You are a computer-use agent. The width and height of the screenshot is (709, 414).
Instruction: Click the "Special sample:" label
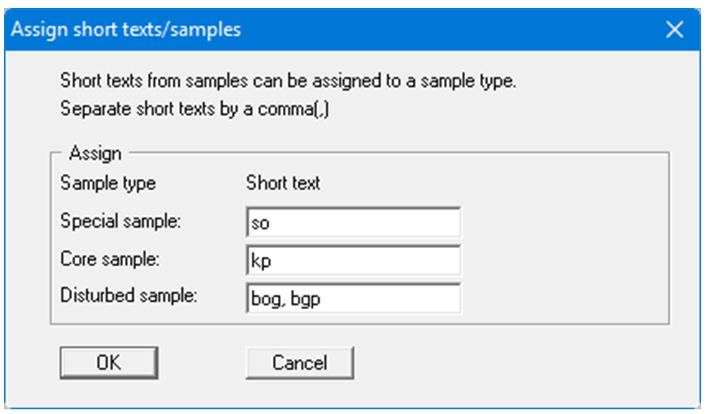point(120,221)
